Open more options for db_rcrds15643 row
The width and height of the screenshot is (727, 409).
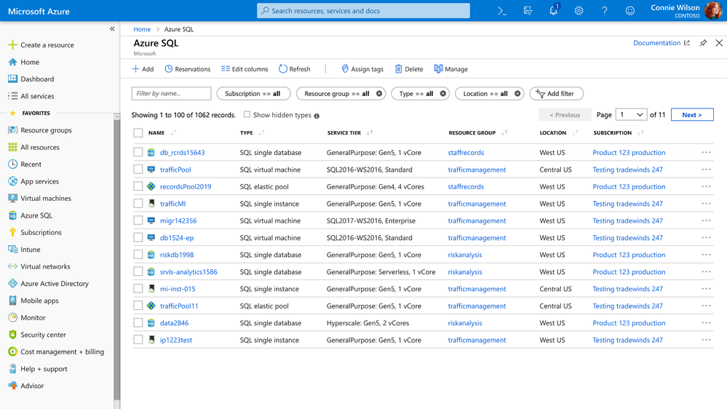click(706, 153)
